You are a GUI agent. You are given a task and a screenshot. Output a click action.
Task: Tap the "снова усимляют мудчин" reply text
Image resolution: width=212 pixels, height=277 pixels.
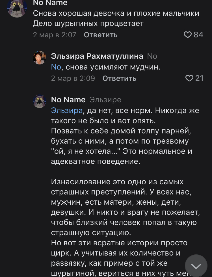click(113, 67)
